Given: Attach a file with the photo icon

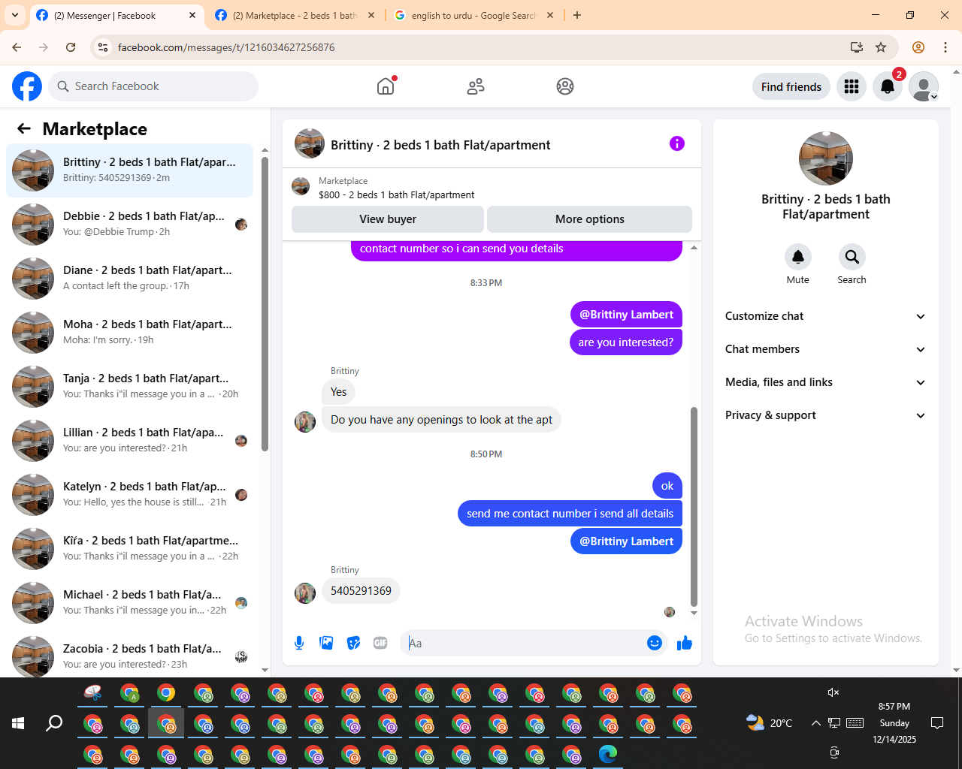Looking at the screenshot, I should point(326,643).
